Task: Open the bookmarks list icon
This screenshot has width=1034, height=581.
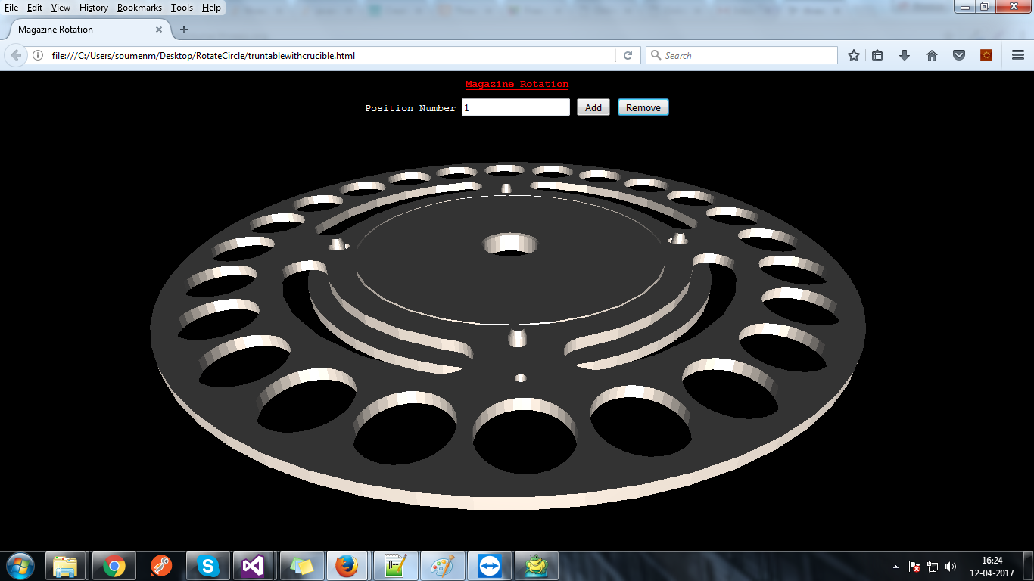Action: click(877, 55)
